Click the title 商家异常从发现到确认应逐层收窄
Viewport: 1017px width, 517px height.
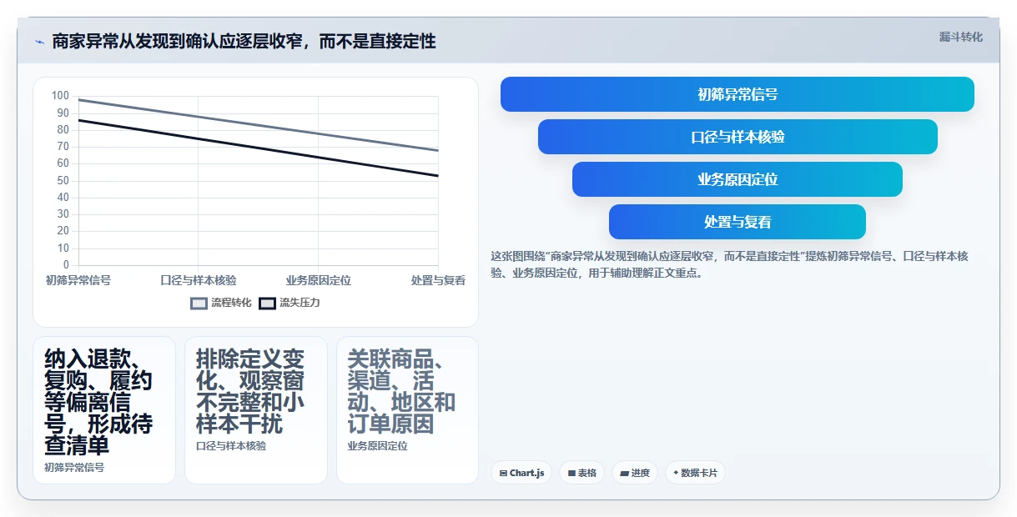pyautogui.click(x=244, y=41)
